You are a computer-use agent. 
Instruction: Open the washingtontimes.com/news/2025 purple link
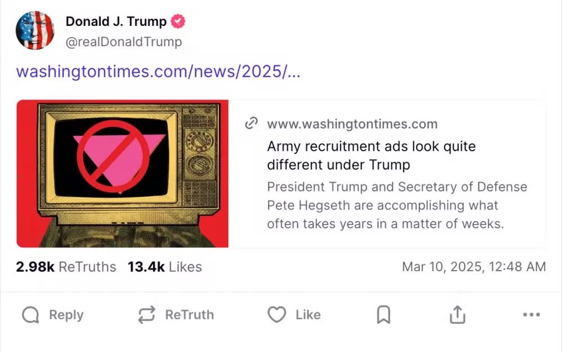click(x=158, y=72)
